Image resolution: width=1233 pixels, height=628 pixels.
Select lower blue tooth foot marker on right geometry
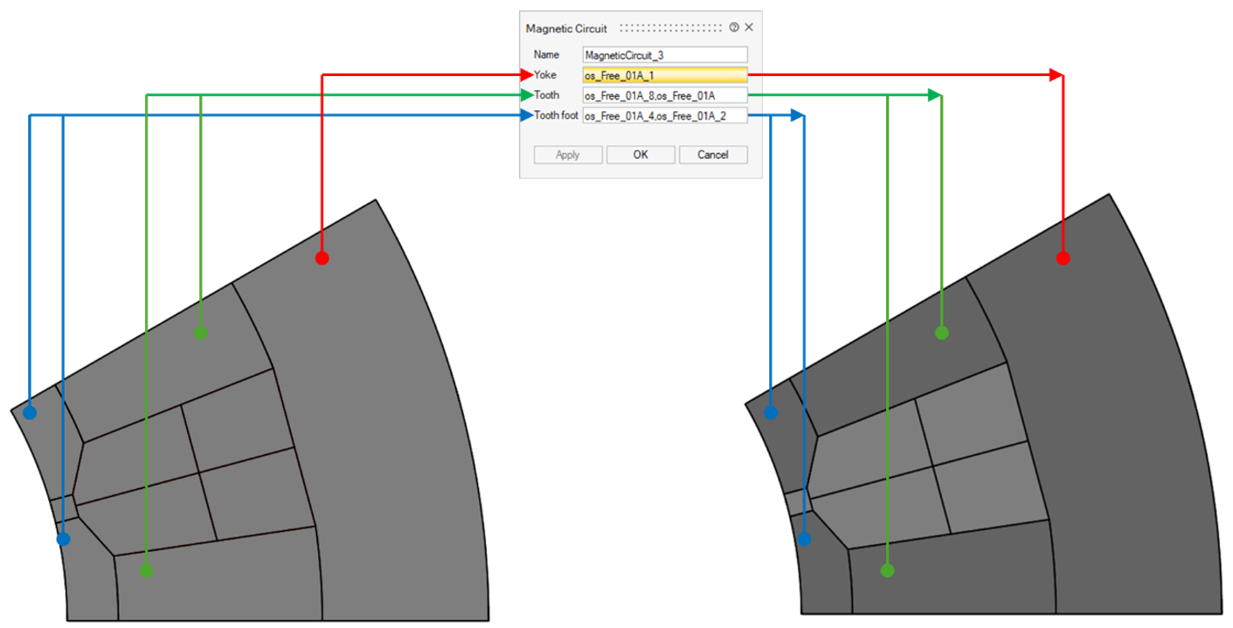coord(804,540)
